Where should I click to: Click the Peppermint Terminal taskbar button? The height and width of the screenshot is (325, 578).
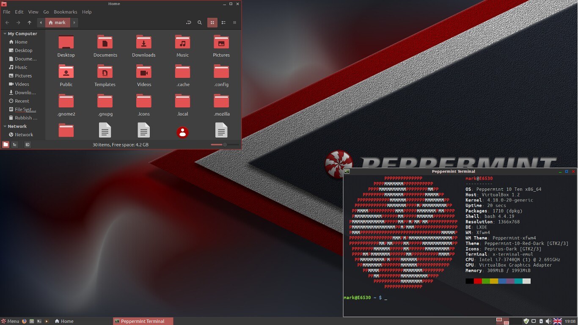click(x=143, y=321)
